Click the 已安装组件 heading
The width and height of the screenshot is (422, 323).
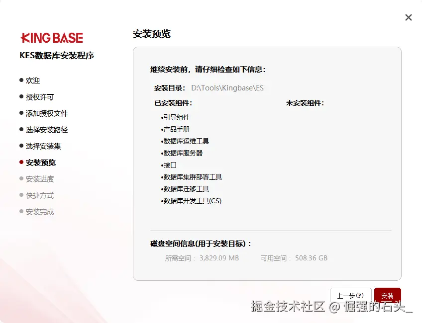click(173, 103)
